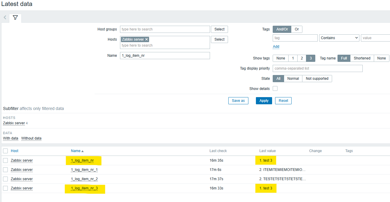Check the select-all rows checkbox in header
The image size is (390, 202).
pos(5,151)
